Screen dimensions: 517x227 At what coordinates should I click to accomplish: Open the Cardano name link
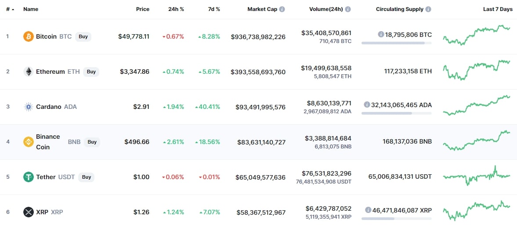[48, 107]
